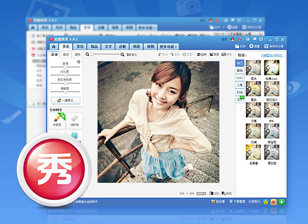Apply the 黑白色 effect thumbnail
308x224 pixels.
click(272, 153)
